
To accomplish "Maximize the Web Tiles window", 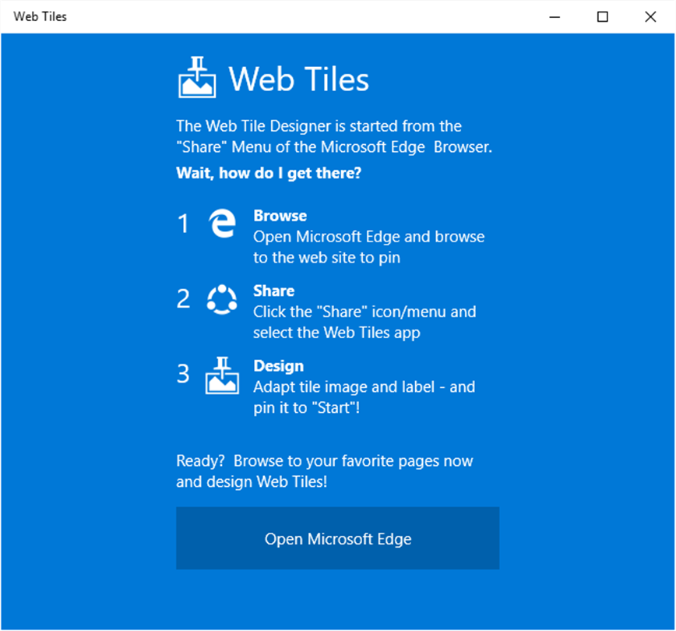I will 603,17.
